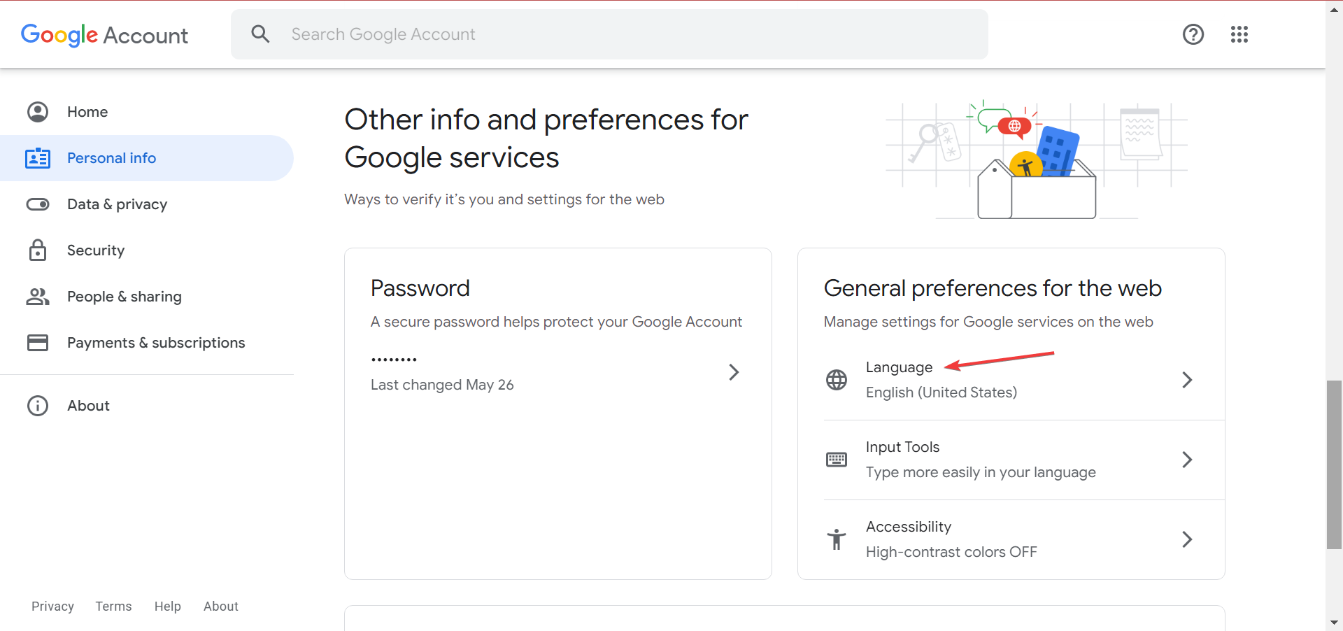Click the Privacy footer link
The height and width of the screenshot is (631, 1343).
point(52,607)
